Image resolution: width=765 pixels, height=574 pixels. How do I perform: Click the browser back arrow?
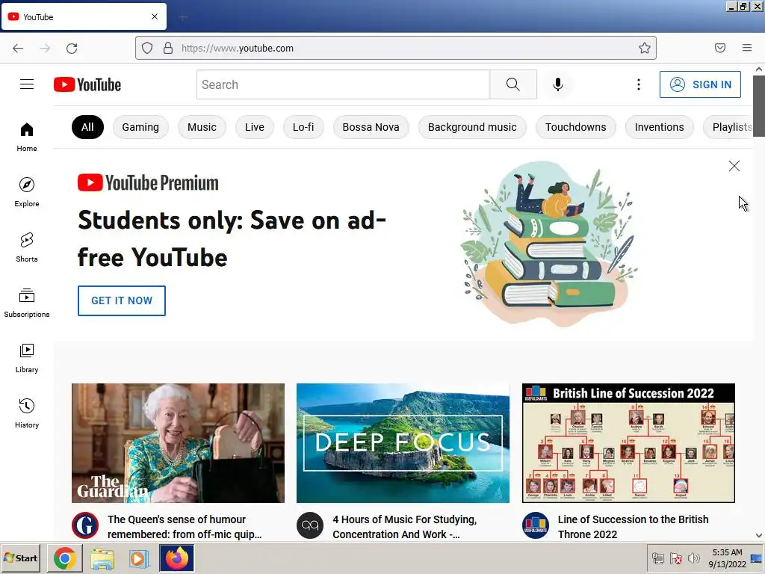pyautogui.click(x=18, y=48)
